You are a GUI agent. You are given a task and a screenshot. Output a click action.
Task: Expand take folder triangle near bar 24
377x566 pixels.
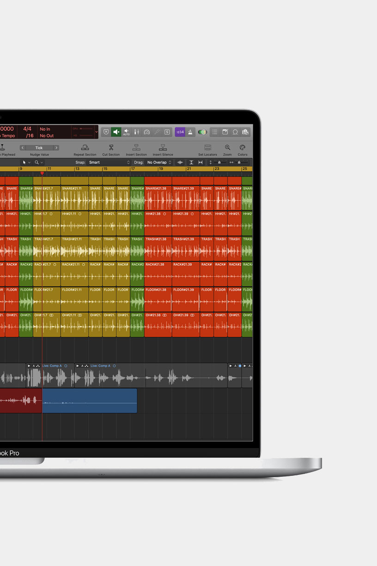pos(231,366)
